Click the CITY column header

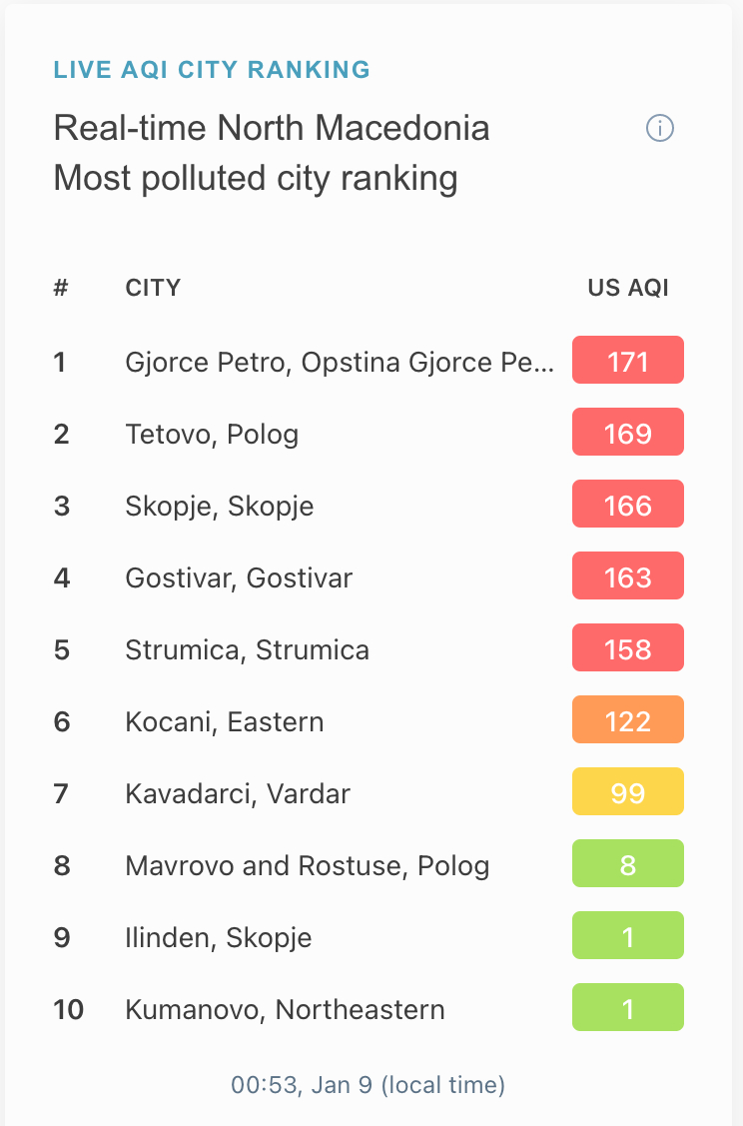click(153, 288)
